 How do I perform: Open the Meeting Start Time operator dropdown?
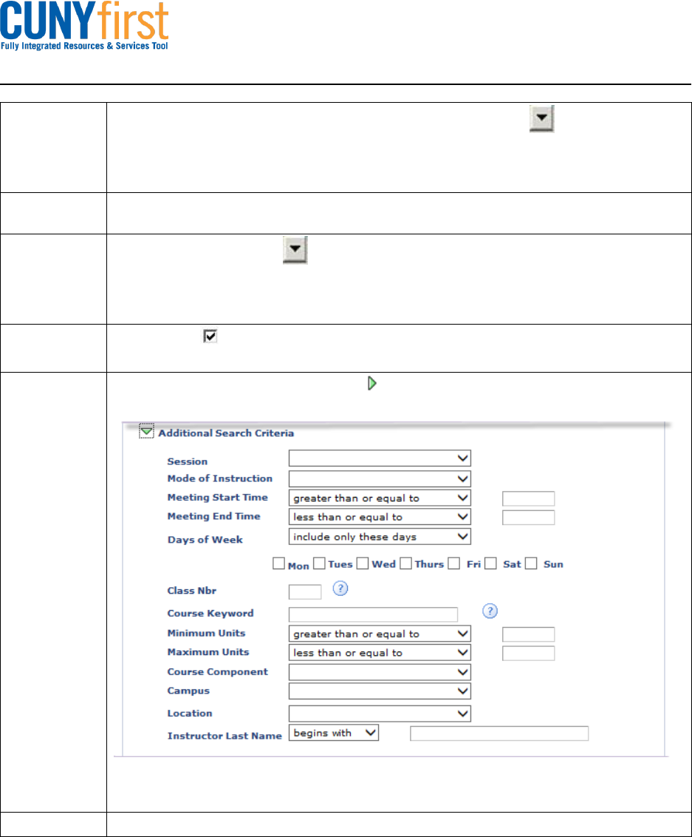(x=380, y=498)
